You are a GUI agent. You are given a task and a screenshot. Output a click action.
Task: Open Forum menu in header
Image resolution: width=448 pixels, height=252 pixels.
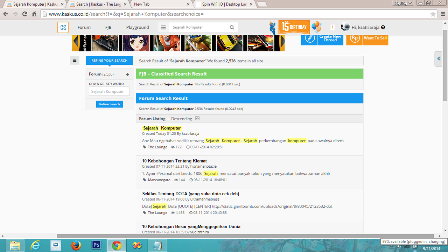point(84,27)
